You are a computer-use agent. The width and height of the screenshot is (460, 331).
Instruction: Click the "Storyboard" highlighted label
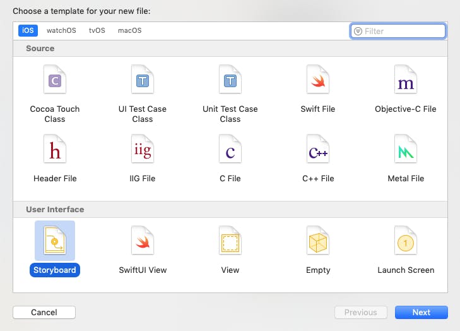54,270
